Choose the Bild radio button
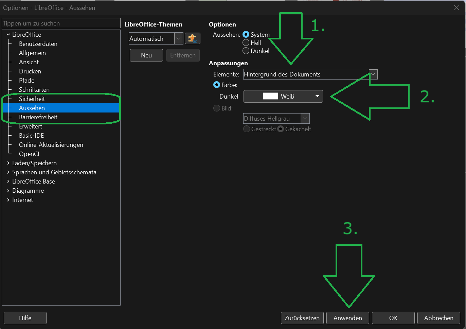This screenshot has width=466, height=329. [217, 108]
